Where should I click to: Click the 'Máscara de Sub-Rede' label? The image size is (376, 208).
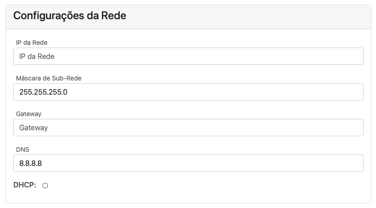(x=48, y=78)
